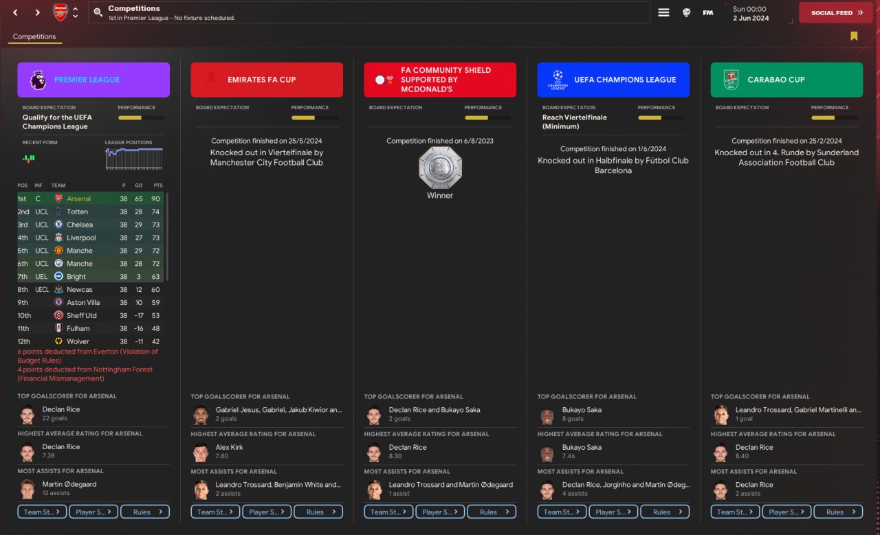Use the league table vertical scrollbar

pyautogui.click(x=167, y=237)
